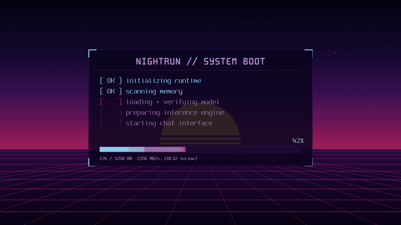Select the 'preparing inference engine' line
This screenshot has height=225, width=401.
tap(175, 112)
